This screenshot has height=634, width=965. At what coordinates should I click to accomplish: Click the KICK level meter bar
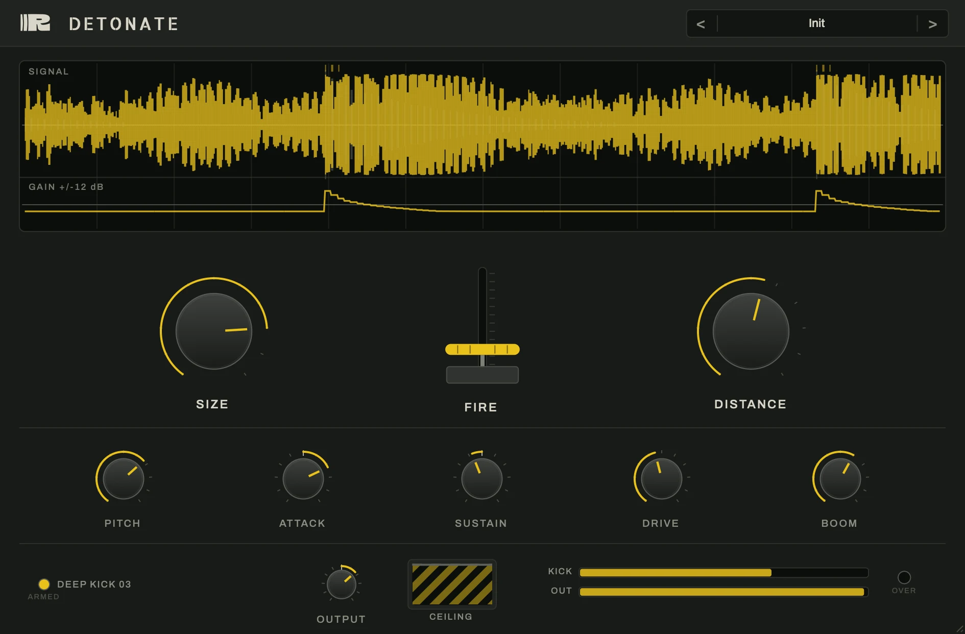point(723,573)
